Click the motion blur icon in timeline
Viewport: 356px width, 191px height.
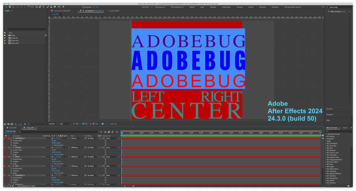(112, 132)
